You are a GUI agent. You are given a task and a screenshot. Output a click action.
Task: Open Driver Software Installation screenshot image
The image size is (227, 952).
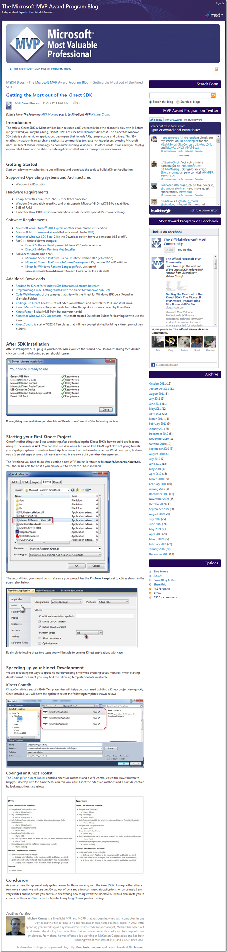pos(62,387)
